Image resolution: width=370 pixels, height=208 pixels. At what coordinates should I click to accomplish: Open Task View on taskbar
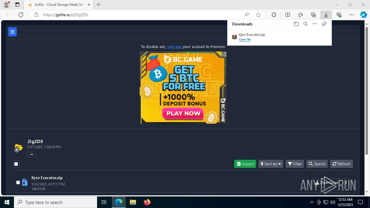(104, 202)
